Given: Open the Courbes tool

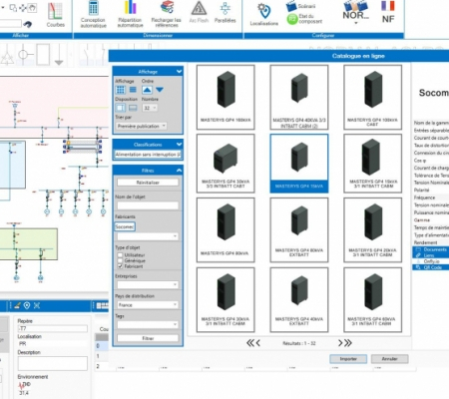Looking at the screenshot, I should (x=55, y=15).
